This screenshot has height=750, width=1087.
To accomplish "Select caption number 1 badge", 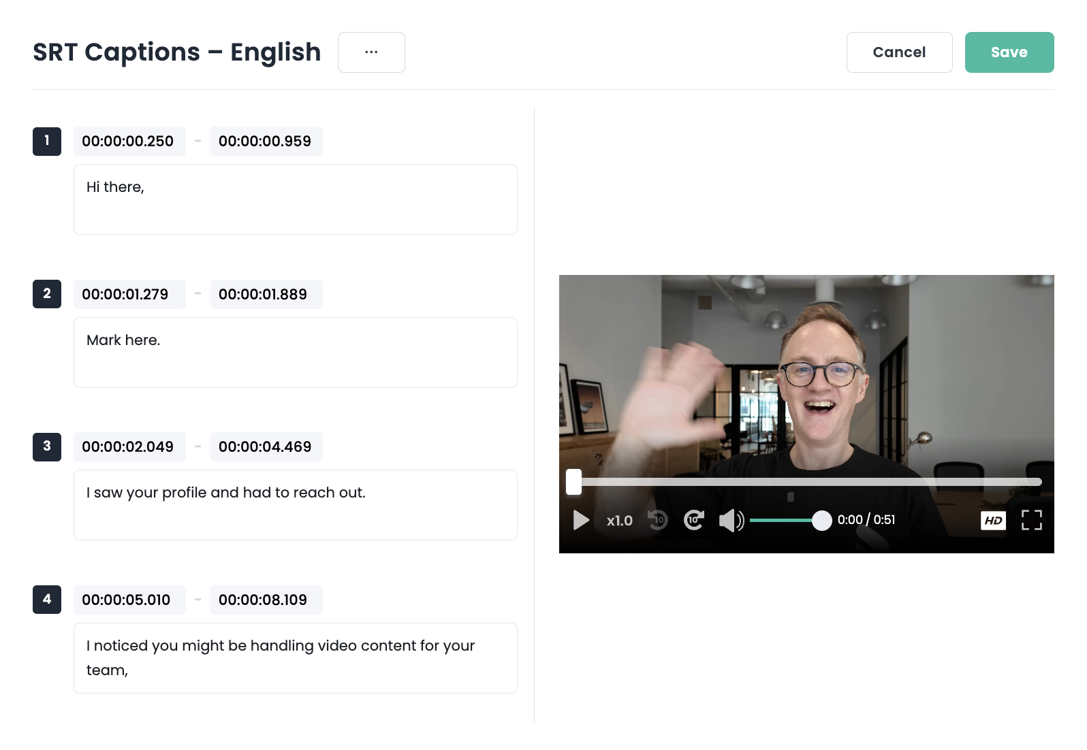I will (x=47, y=142).
